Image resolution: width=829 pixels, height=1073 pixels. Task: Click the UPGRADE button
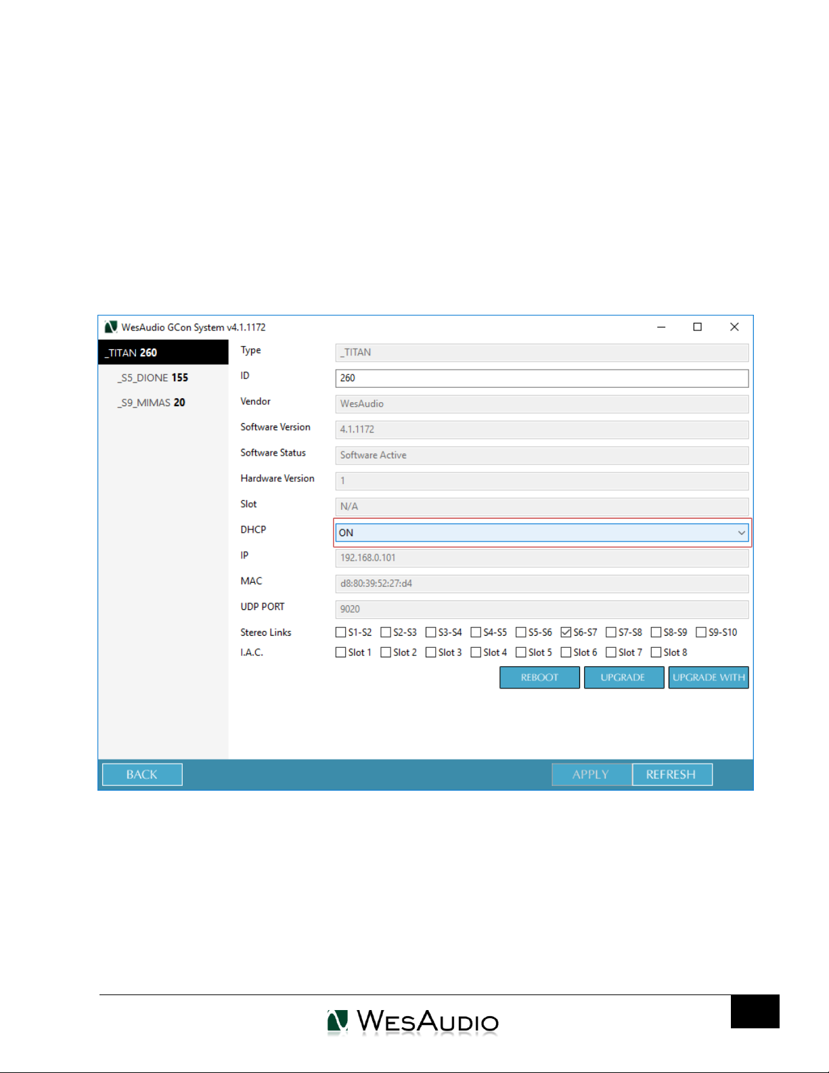[623, 678]
